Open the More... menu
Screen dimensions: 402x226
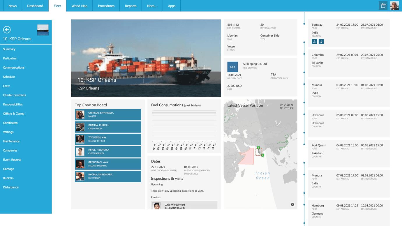click(x=152, y=6)
